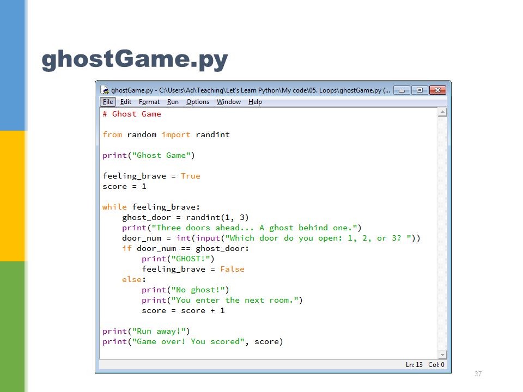Image resolution: width=523 pixels, height=392 pixels.
Task: Maximize the ghostGame.py editor window
Action: (419, 90)
